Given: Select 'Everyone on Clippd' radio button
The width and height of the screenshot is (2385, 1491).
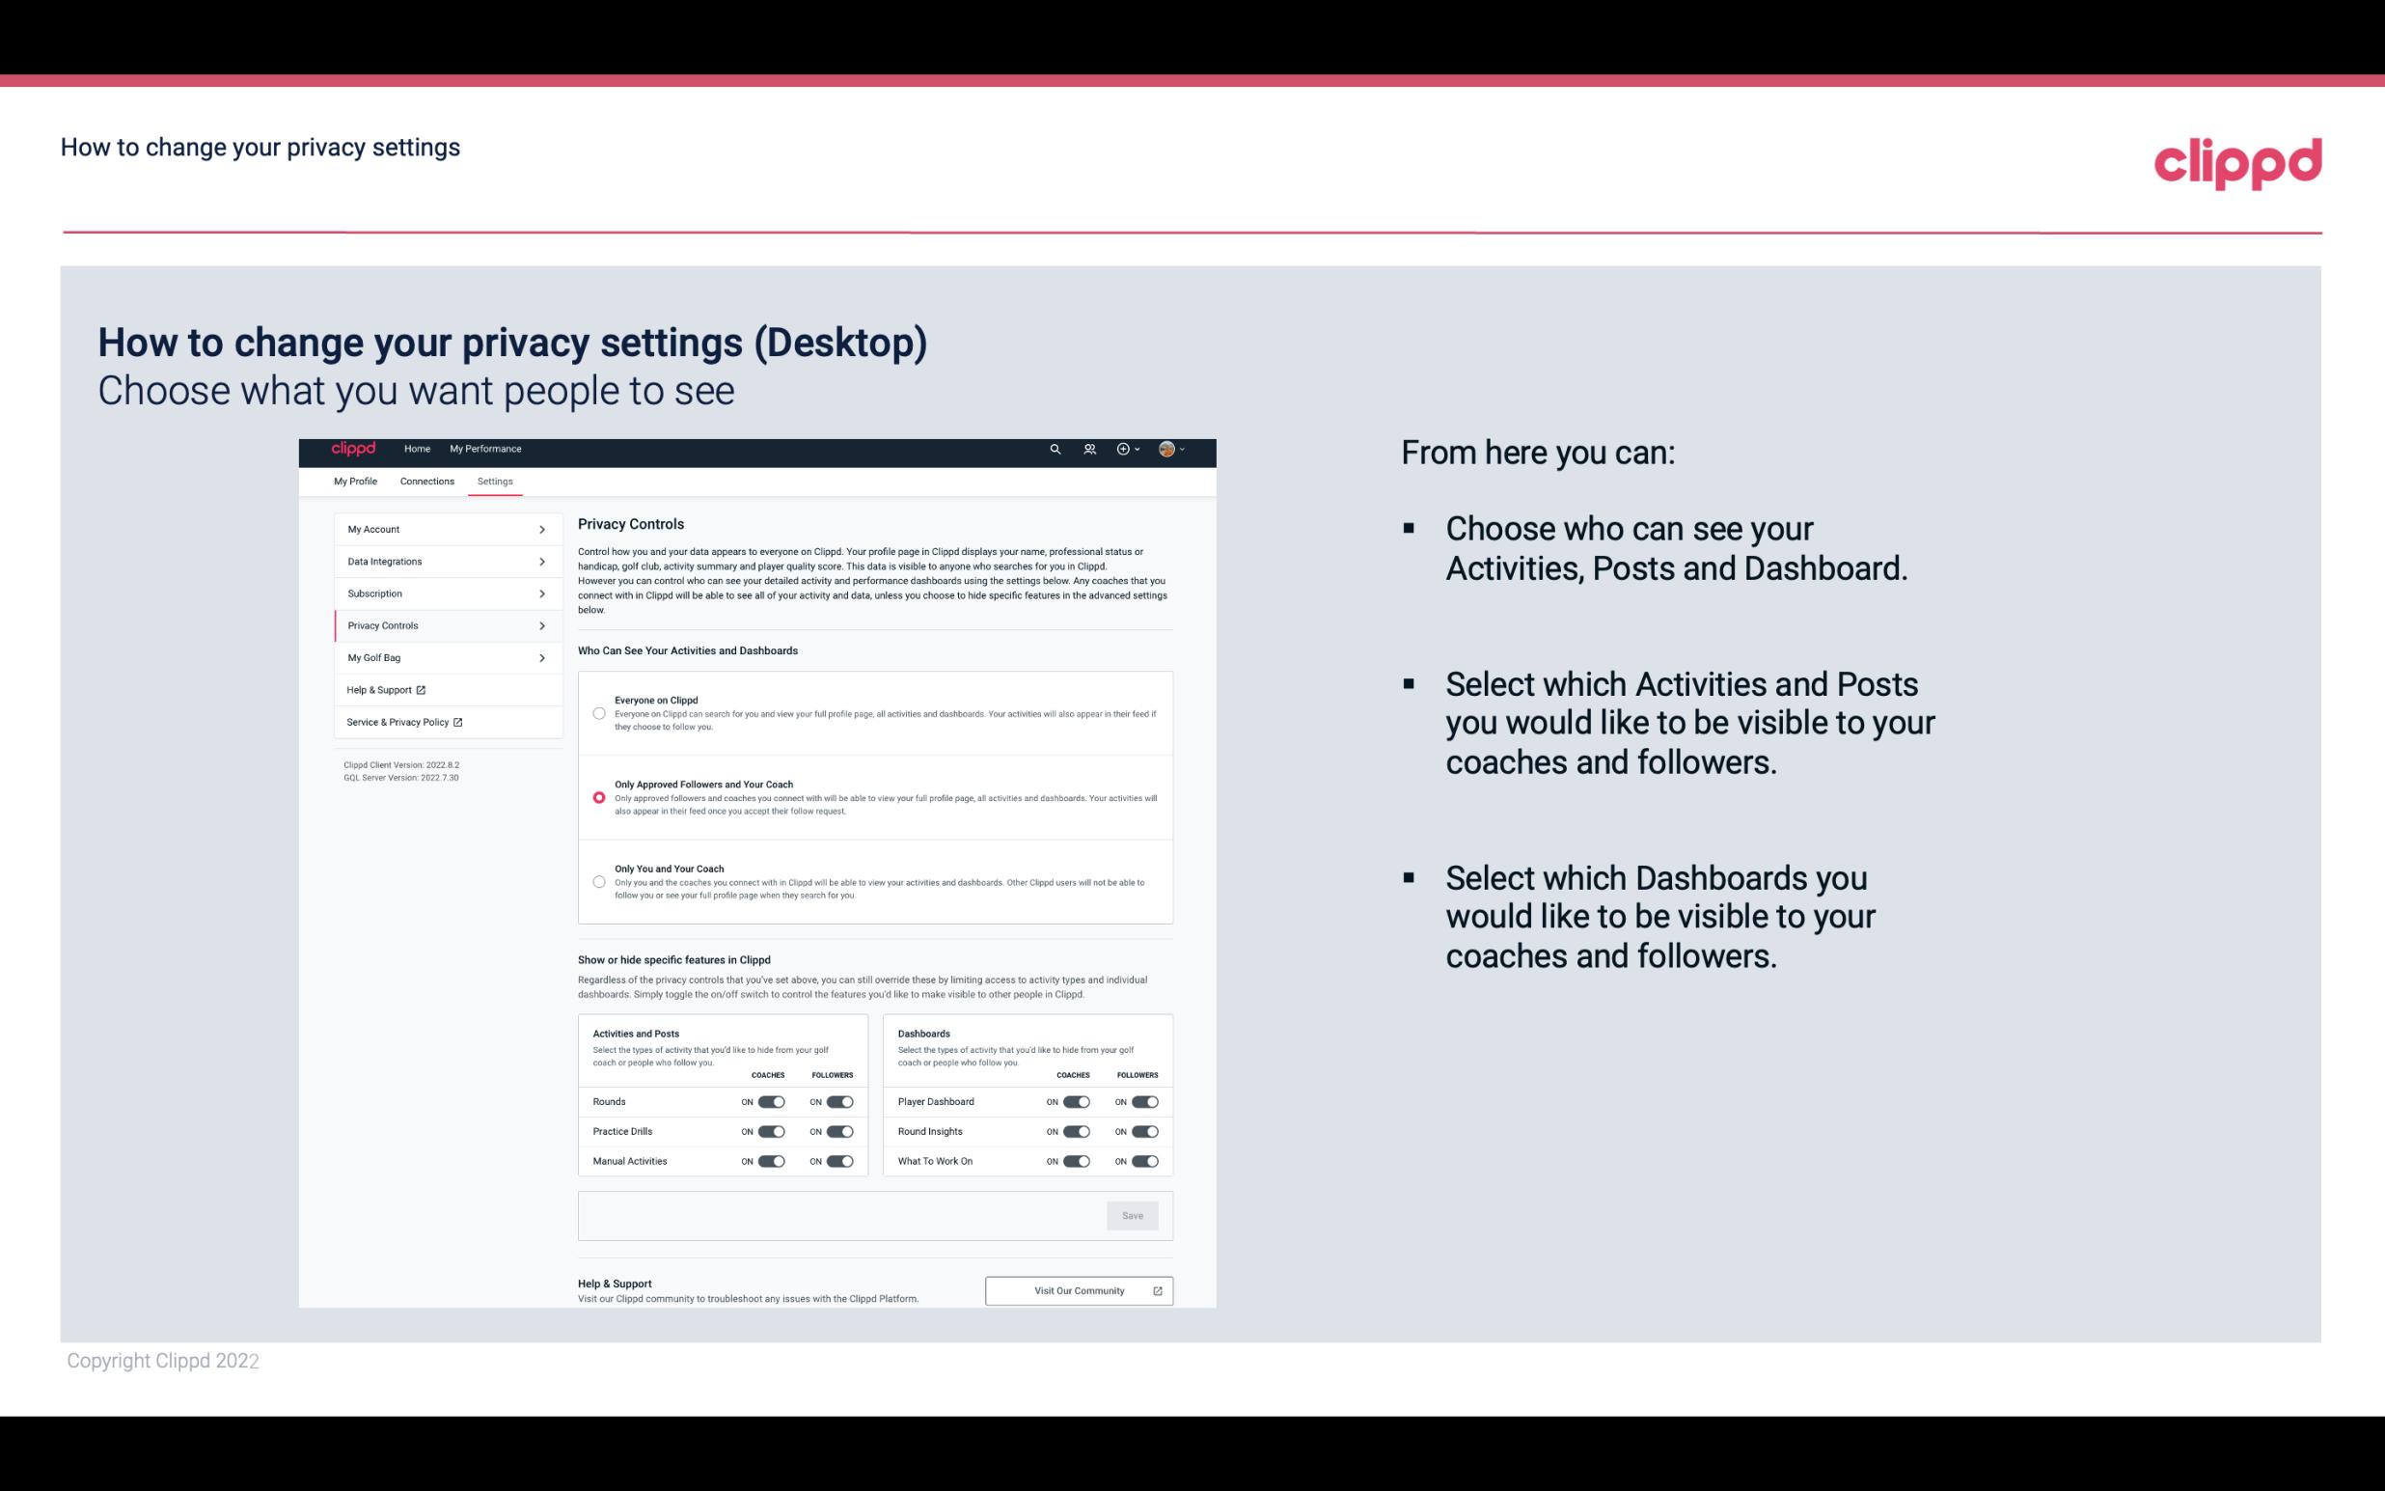Looking at the screenshot, I should coord(599,711).
